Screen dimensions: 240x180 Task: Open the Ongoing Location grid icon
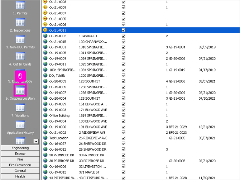coord(20,90)
